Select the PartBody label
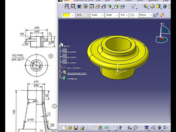Viewport: 176px width, 132px height. (72, 79)
